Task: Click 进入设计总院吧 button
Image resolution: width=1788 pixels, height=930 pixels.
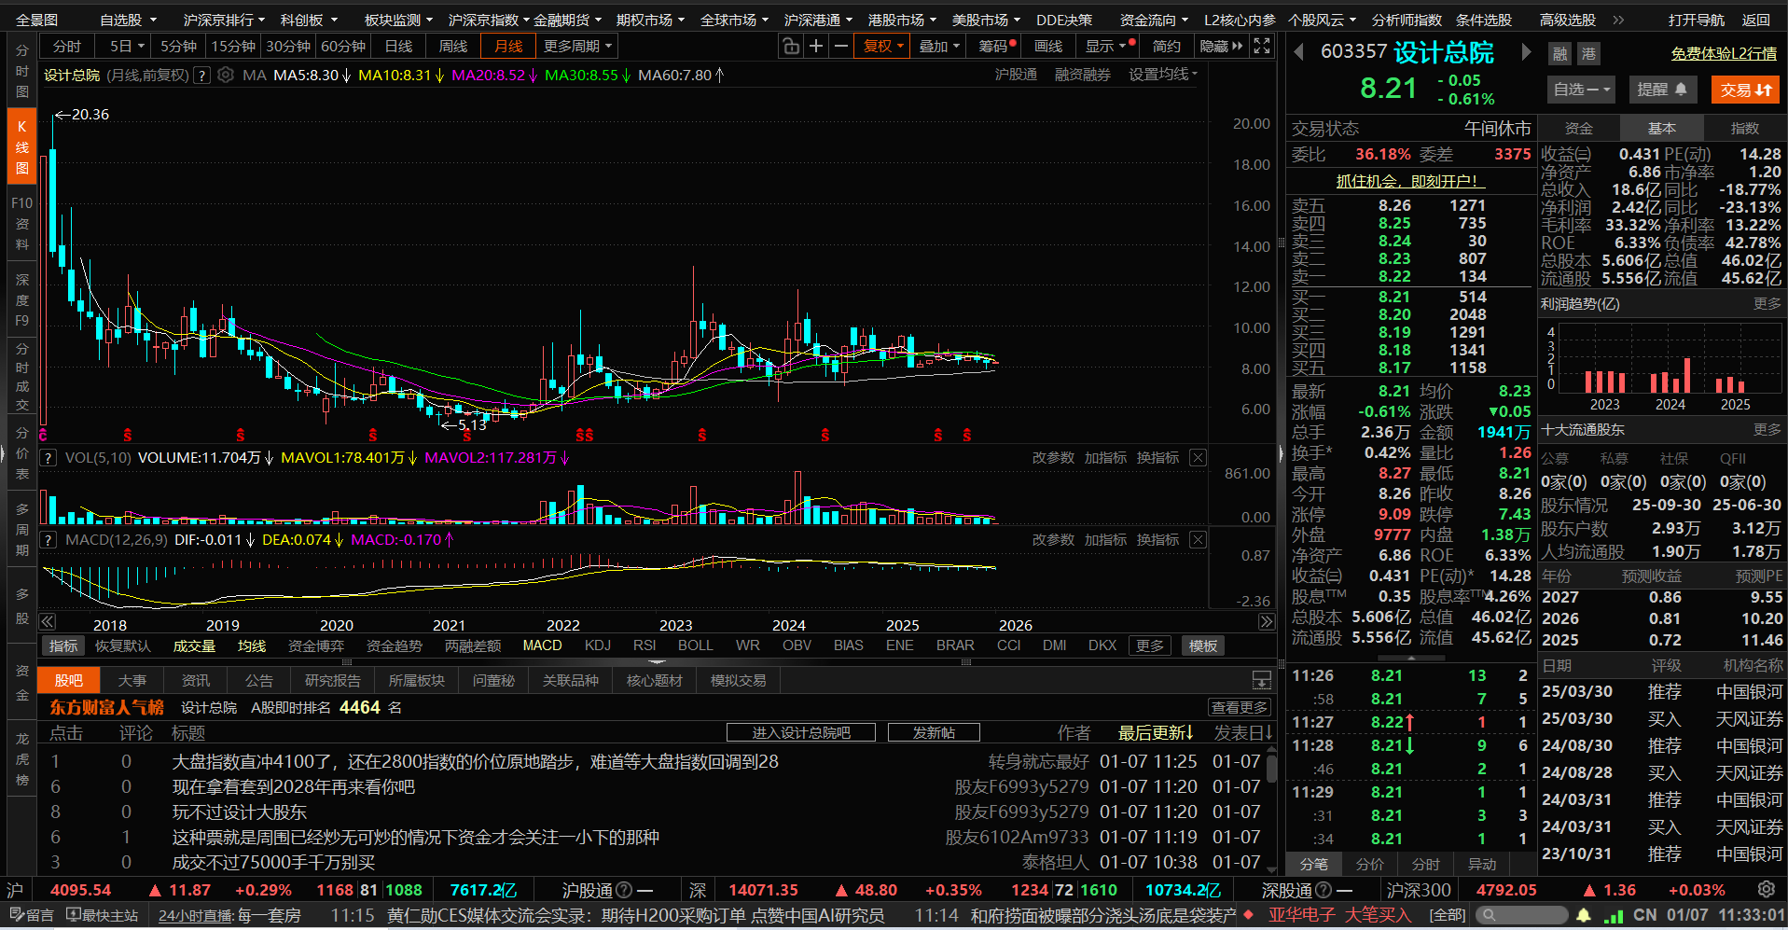Action: pos(801,732)
